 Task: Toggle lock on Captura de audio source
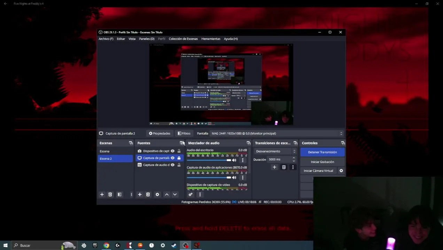tap(179, 165)
